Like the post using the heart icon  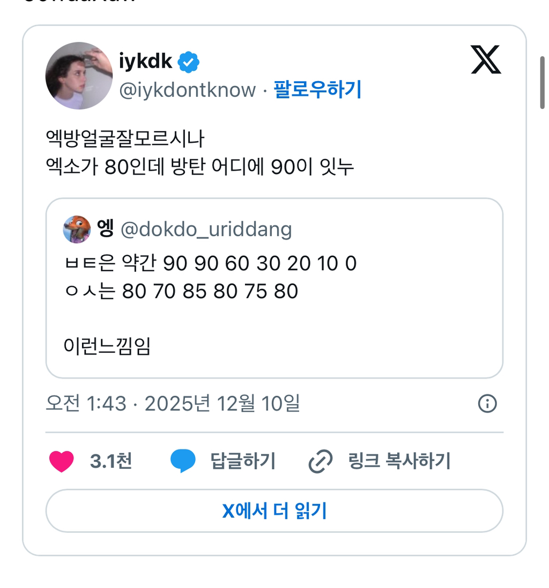pyautogui.click(x=61, y=462)
